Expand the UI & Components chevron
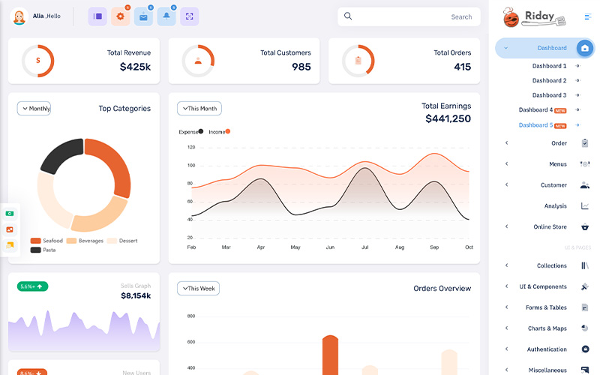Viewport: 600px width, 375px height. pyautogui.click(x=507, y=286)
